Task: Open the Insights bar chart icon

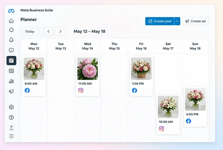Action: click(x=11, y=81)
